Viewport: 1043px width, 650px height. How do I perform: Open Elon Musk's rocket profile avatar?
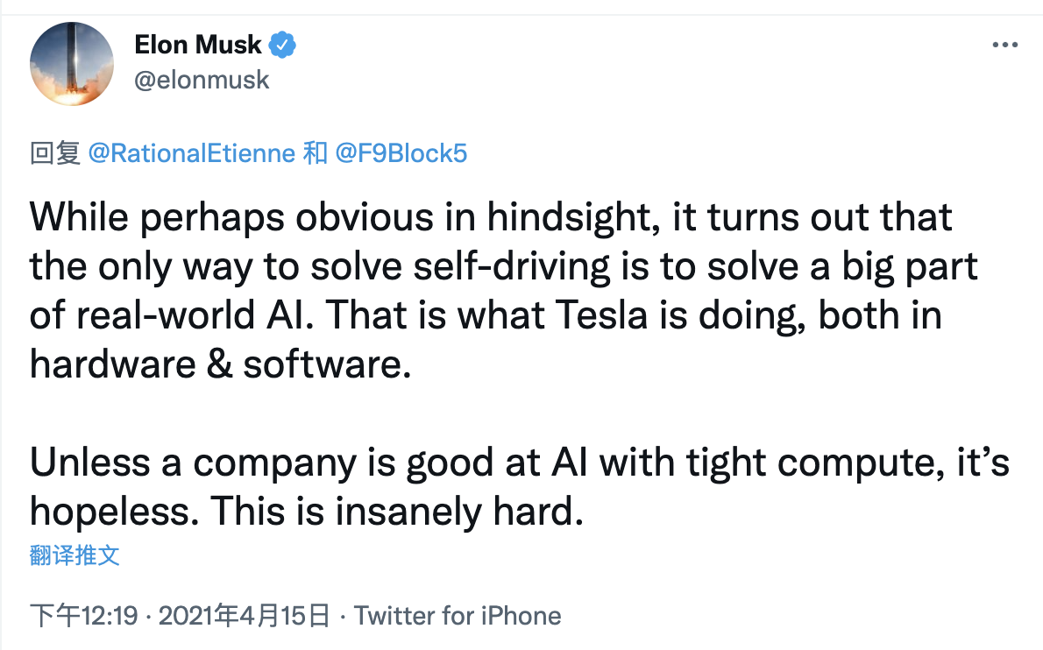72,65
